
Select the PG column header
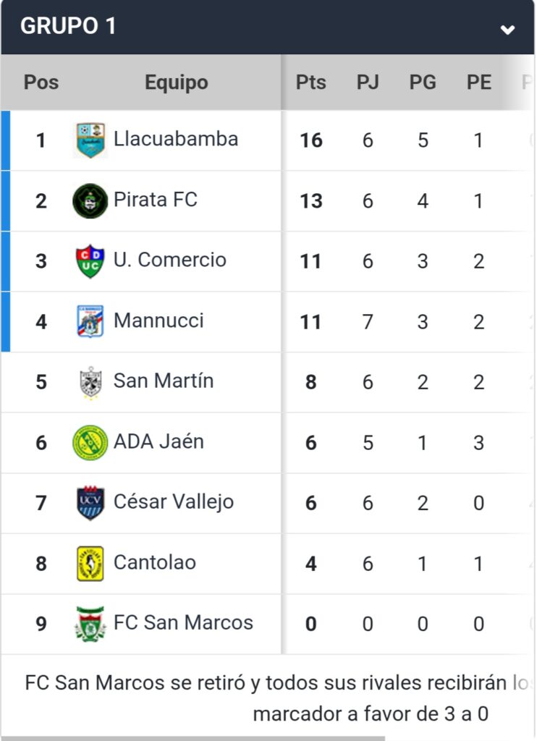(423, 82)
